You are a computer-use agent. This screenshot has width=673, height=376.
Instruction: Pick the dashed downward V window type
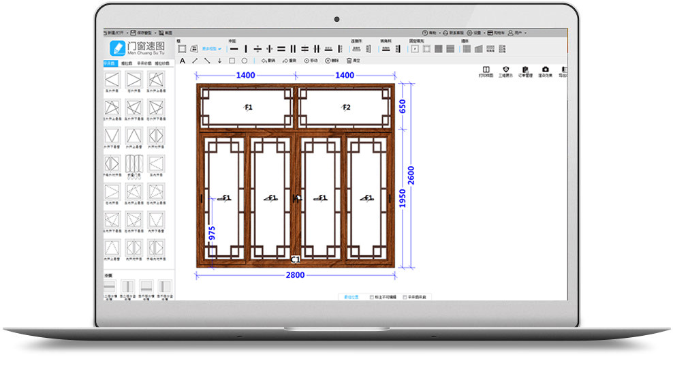(156, 220)
